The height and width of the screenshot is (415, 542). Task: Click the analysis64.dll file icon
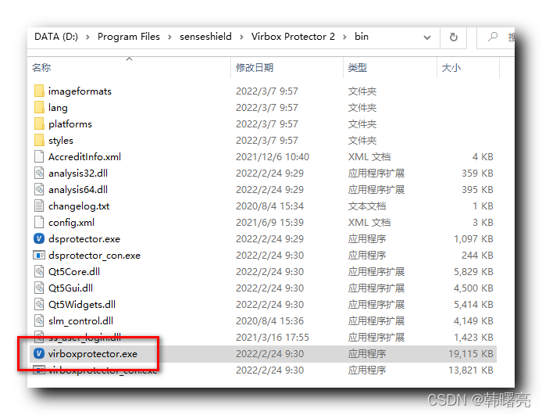click(x=39, y=189)
